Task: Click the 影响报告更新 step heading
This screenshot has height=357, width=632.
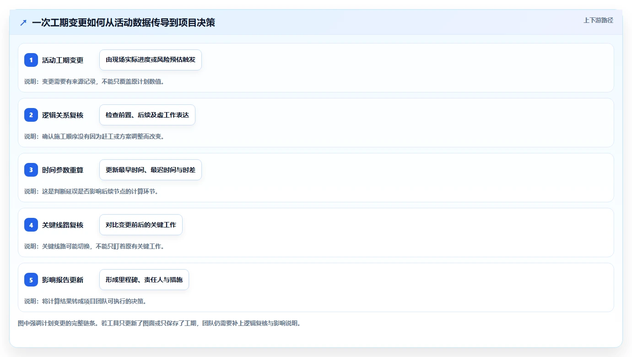Action: [x=63, y=280]
